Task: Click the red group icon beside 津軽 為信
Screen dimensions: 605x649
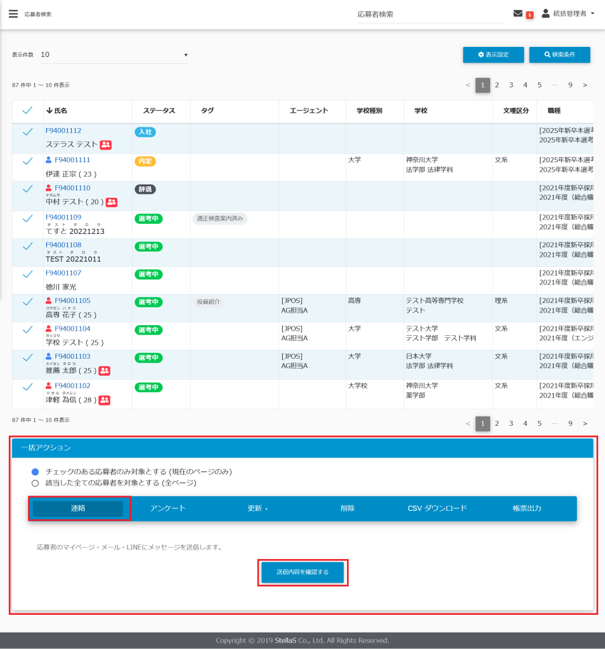Action: 104,400
